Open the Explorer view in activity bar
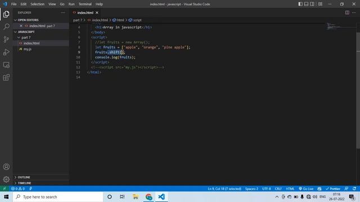 [x=6, y=14]
